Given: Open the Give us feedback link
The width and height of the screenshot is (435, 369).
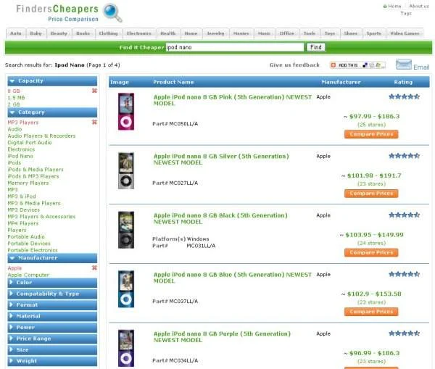Looking at the screenshot, I should pyautogui.click(x=294, y=65).
